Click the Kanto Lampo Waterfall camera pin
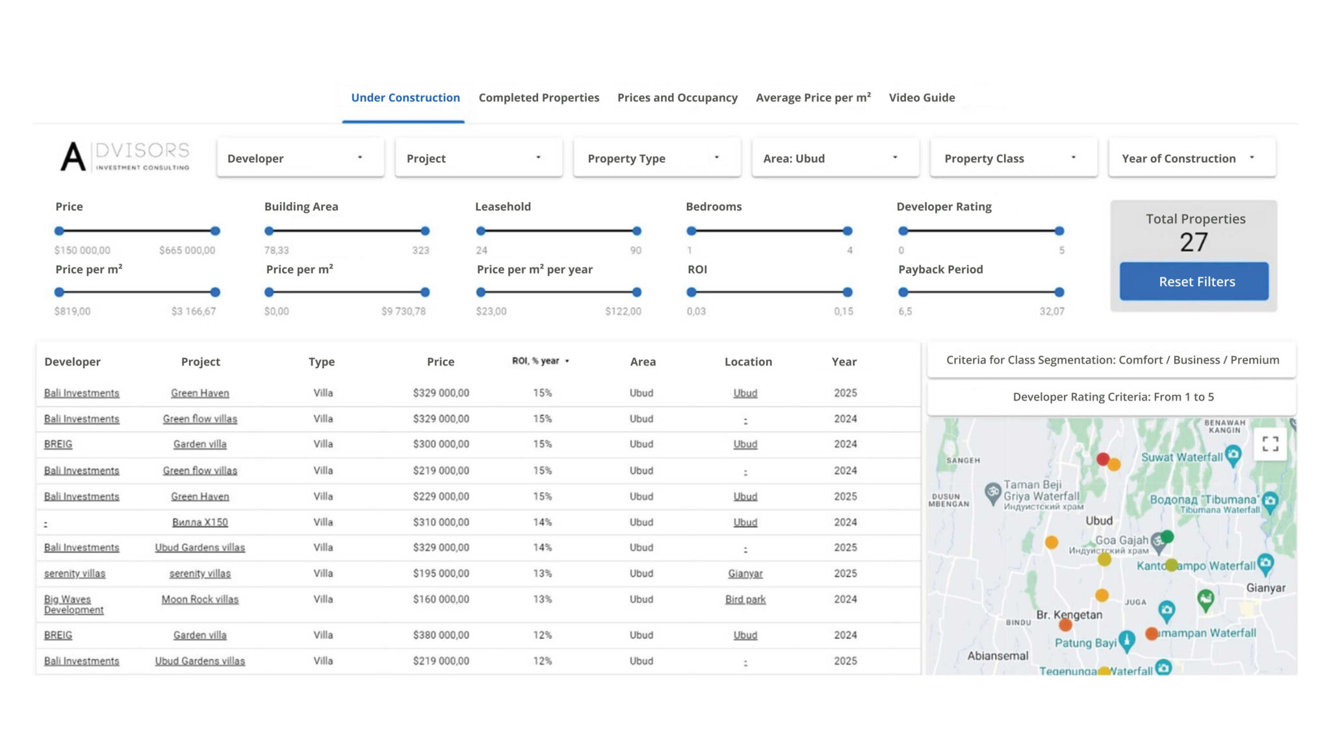This screenshot has height=748, width=1331. pyautogui.click(x=1265, y=563)
